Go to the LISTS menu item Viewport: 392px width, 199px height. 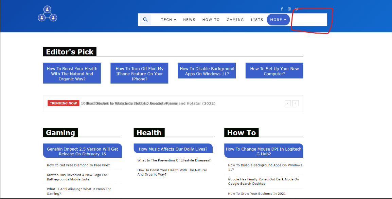point(257,20)
